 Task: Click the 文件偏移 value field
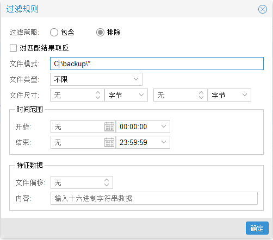click(x=77, y=182)
